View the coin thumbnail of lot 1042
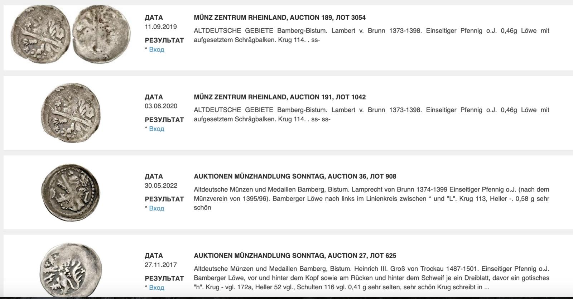 tap(71, 113)
